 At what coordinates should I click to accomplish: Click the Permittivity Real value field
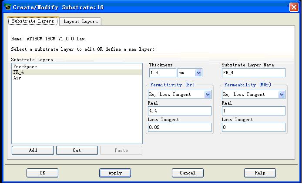[x=180, y=111]
